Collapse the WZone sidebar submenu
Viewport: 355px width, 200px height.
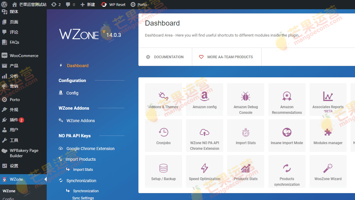pyautogui.click(x=45, y=179)
